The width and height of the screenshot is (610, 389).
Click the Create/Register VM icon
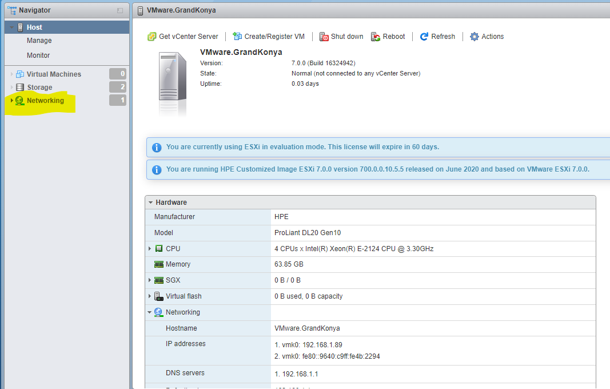(237, 37)
